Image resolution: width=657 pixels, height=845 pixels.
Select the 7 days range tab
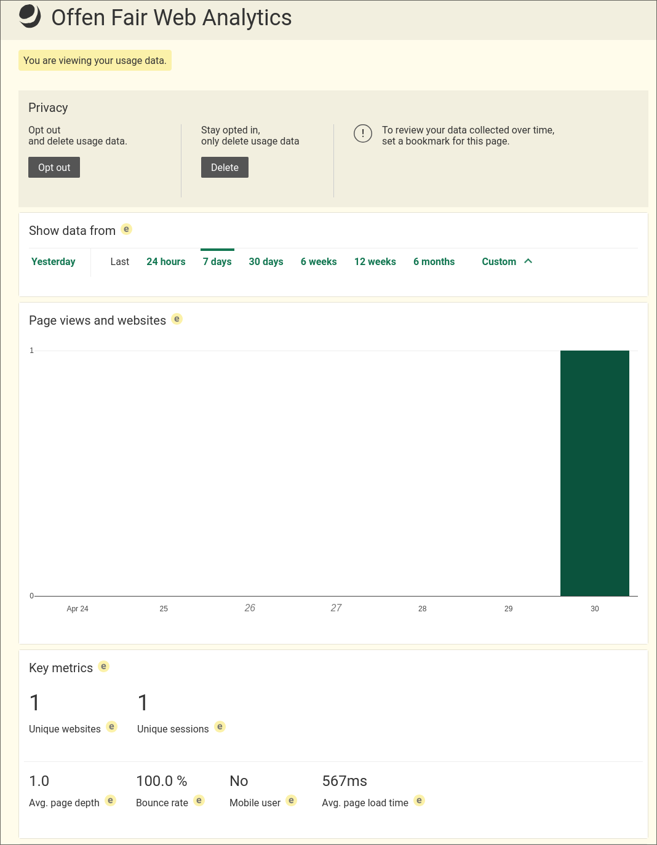coord(217,262)
